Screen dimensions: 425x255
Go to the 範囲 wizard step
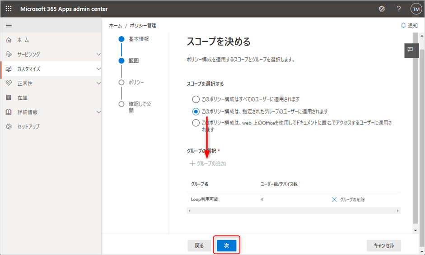(x=134, y=60)
